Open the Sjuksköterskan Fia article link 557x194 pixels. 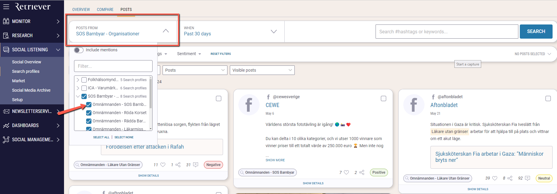[489, 157]
